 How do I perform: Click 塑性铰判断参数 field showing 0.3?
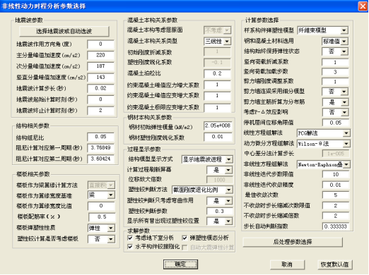click(220, 212)
